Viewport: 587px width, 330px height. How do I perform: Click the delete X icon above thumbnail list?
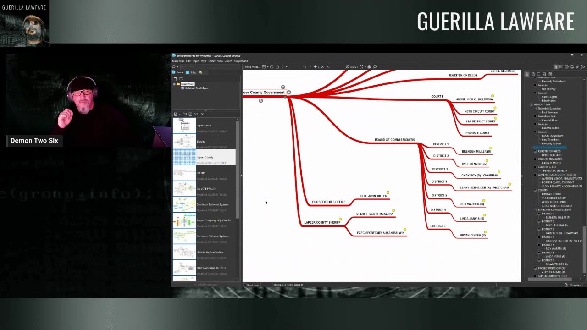pyautogui.click(x=202, y=114)
